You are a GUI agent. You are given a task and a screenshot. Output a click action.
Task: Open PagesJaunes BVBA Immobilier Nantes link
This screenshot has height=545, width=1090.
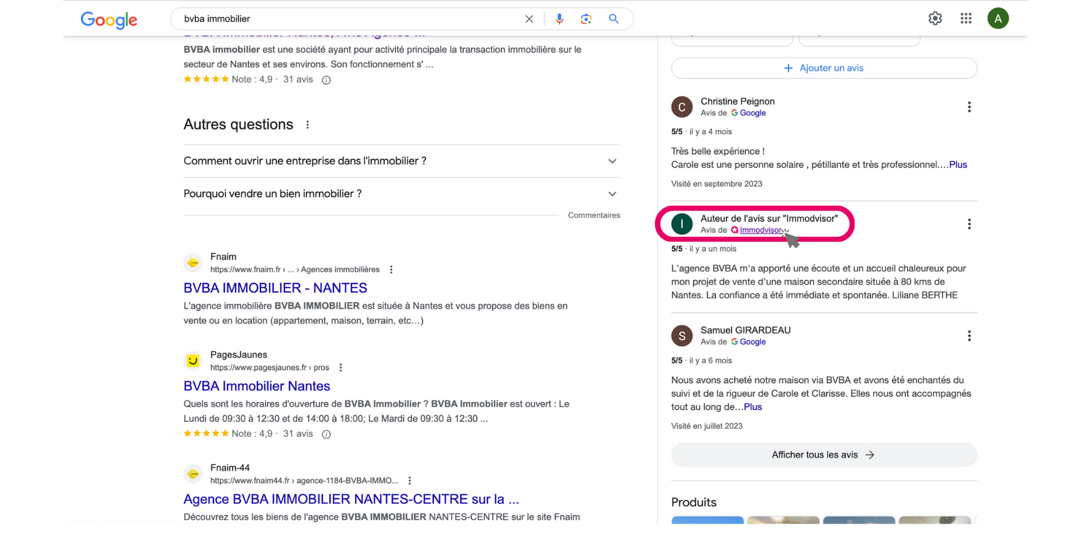[256, 386]
